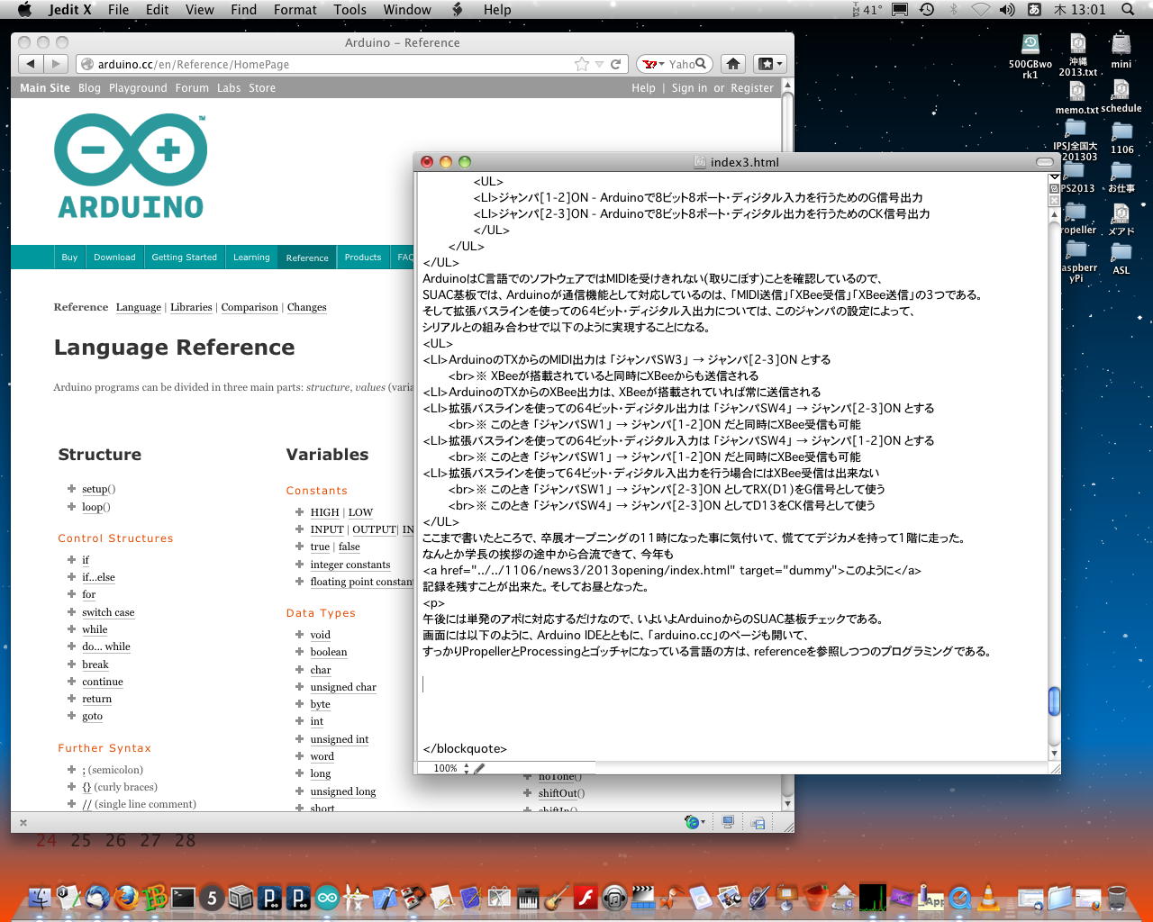
Task: Expand the plus icon beside setup()
Action: (x=71, y=489)
